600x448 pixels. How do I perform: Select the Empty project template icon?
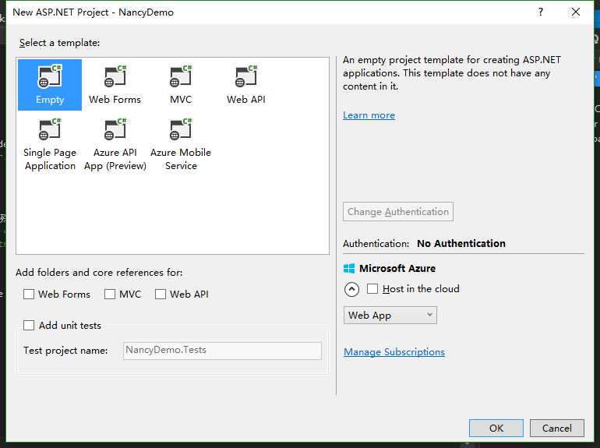coord(50,85)
